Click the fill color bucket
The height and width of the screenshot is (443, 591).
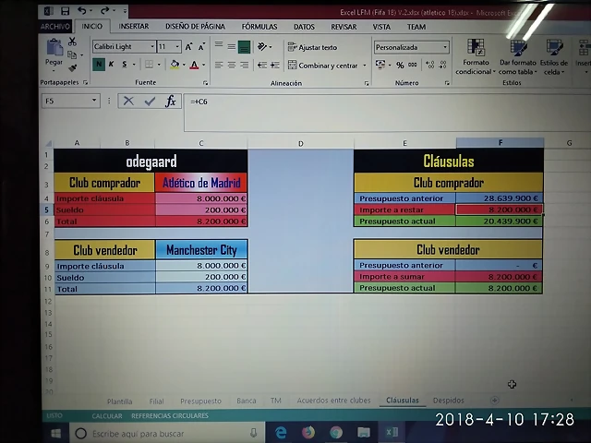tap(175, 65)
